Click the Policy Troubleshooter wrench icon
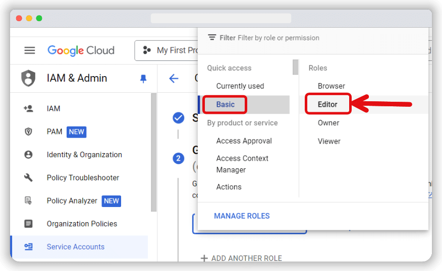Viewport: 442px width, 271px height. [x=28, y=178]
